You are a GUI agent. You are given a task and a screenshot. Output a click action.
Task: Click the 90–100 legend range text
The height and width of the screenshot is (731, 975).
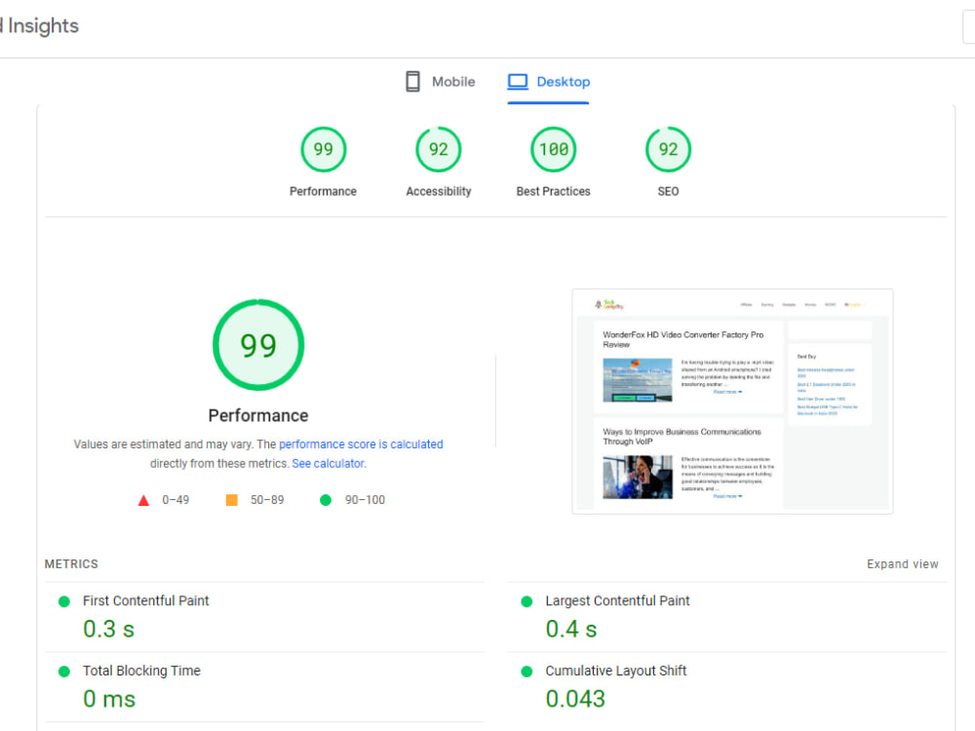[x=365, y=500]
